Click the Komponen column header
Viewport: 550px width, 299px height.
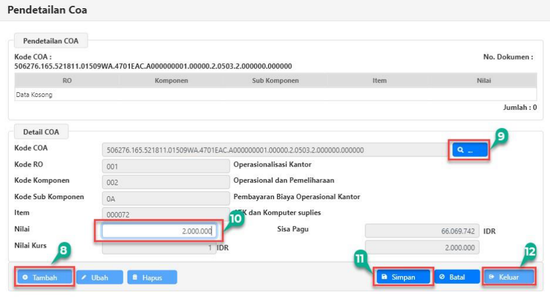click(x=171, y=81)
